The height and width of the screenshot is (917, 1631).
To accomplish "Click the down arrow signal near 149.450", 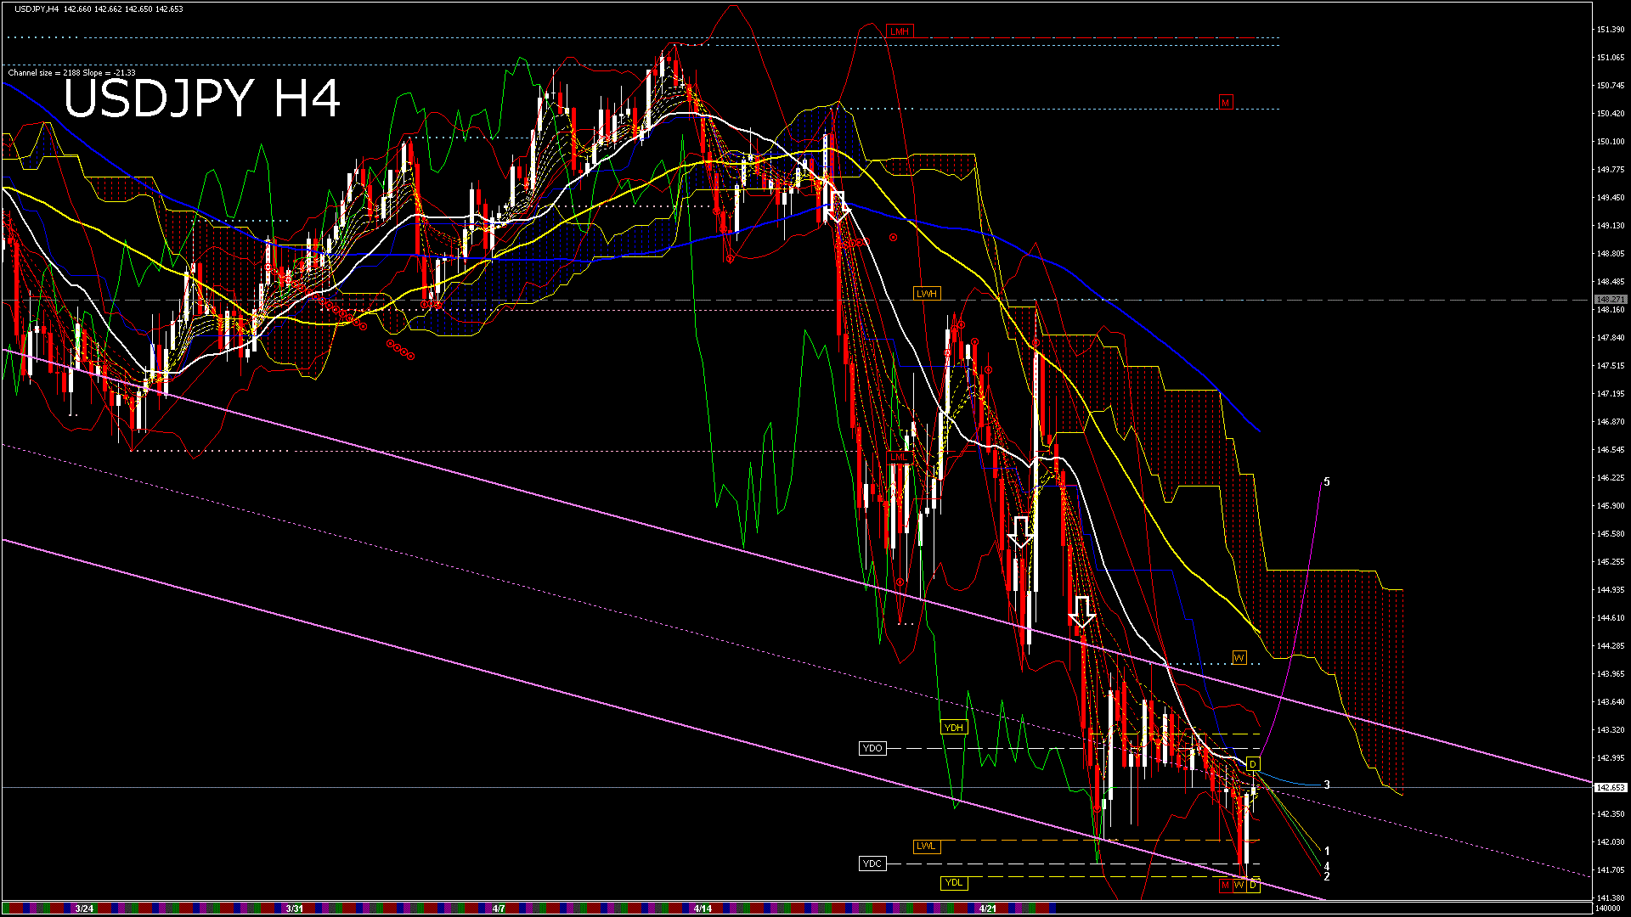I will (x=838, y=207).
